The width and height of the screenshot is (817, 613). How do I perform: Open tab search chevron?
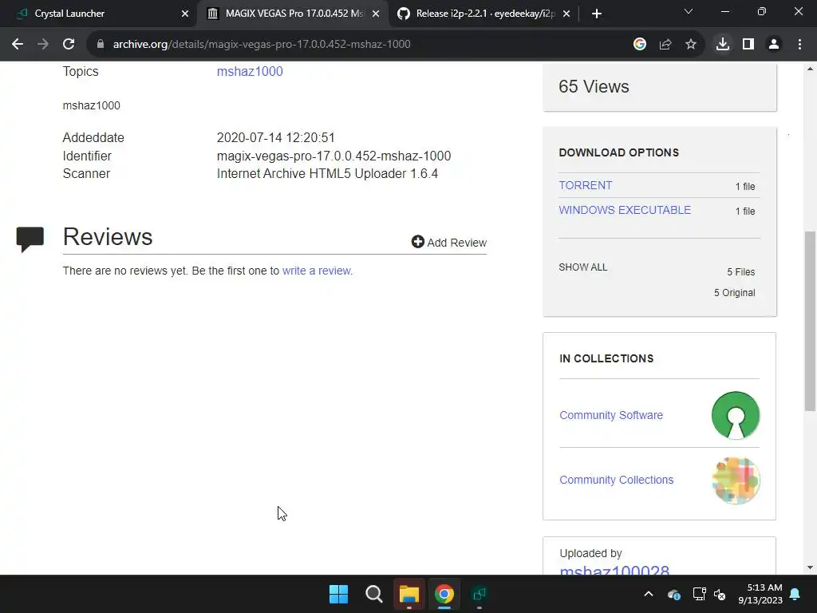click(689, 11)
